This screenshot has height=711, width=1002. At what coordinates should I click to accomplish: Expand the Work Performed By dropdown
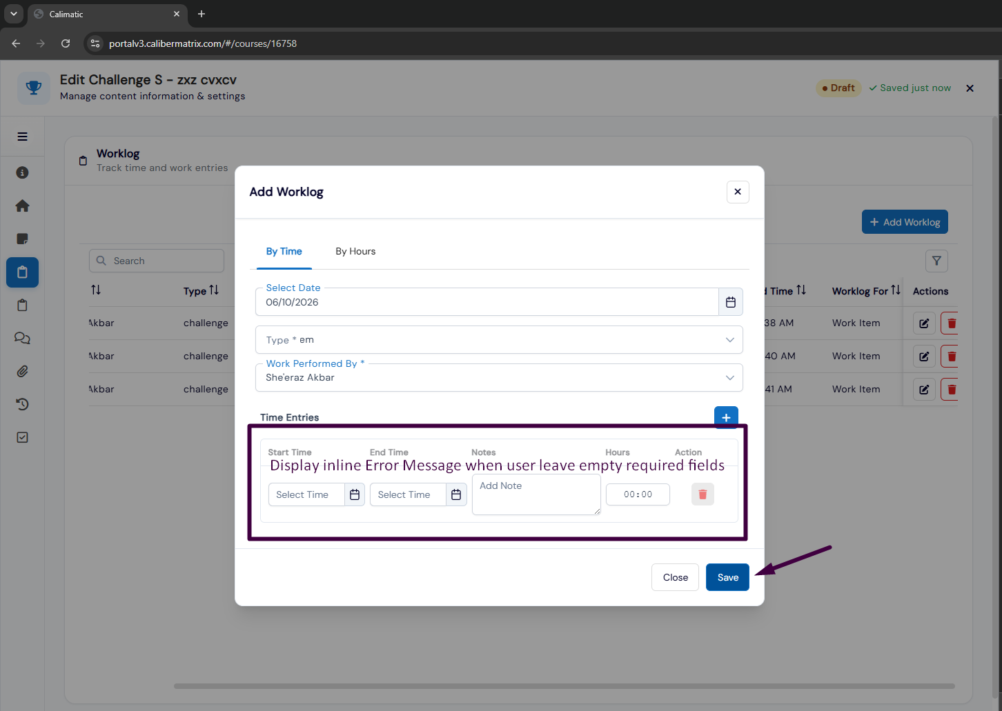click(499, 377)
